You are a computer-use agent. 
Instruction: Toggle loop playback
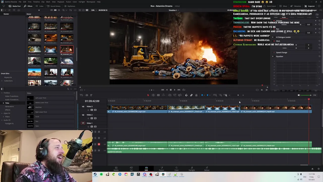point(184,90)
